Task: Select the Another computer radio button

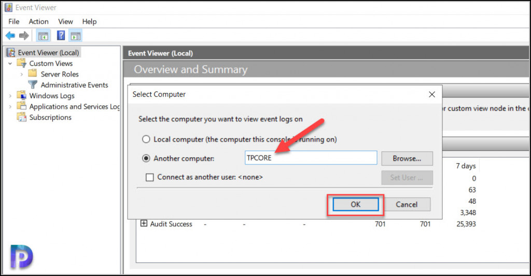Action: 146,158
